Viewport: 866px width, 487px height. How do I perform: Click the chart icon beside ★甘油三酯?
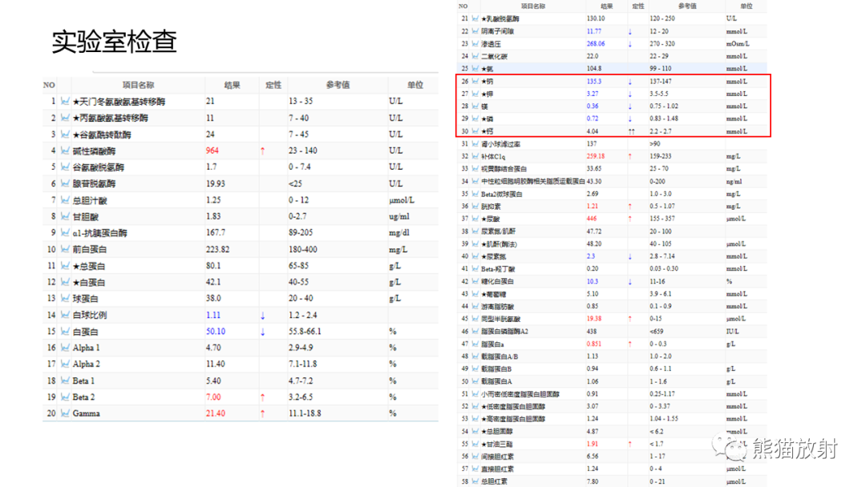point(475,444)
